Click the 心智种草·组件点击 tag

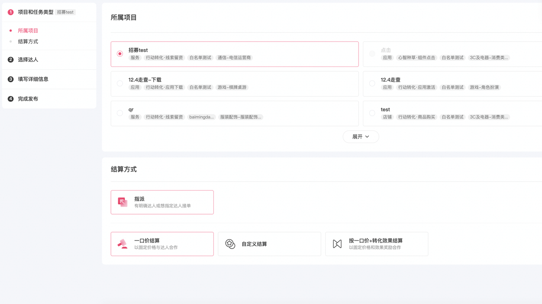pos(417,58)
